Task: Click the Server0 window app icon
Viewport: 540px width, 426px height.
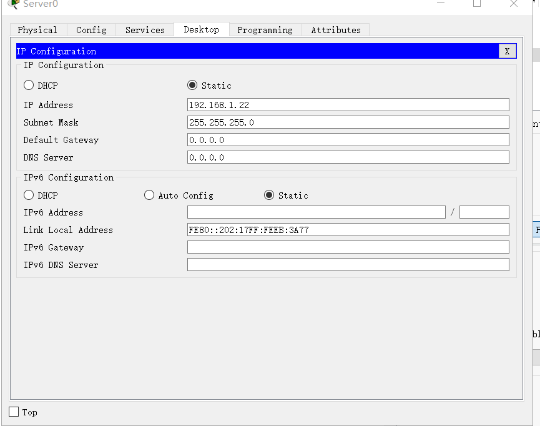Action: 14,4
